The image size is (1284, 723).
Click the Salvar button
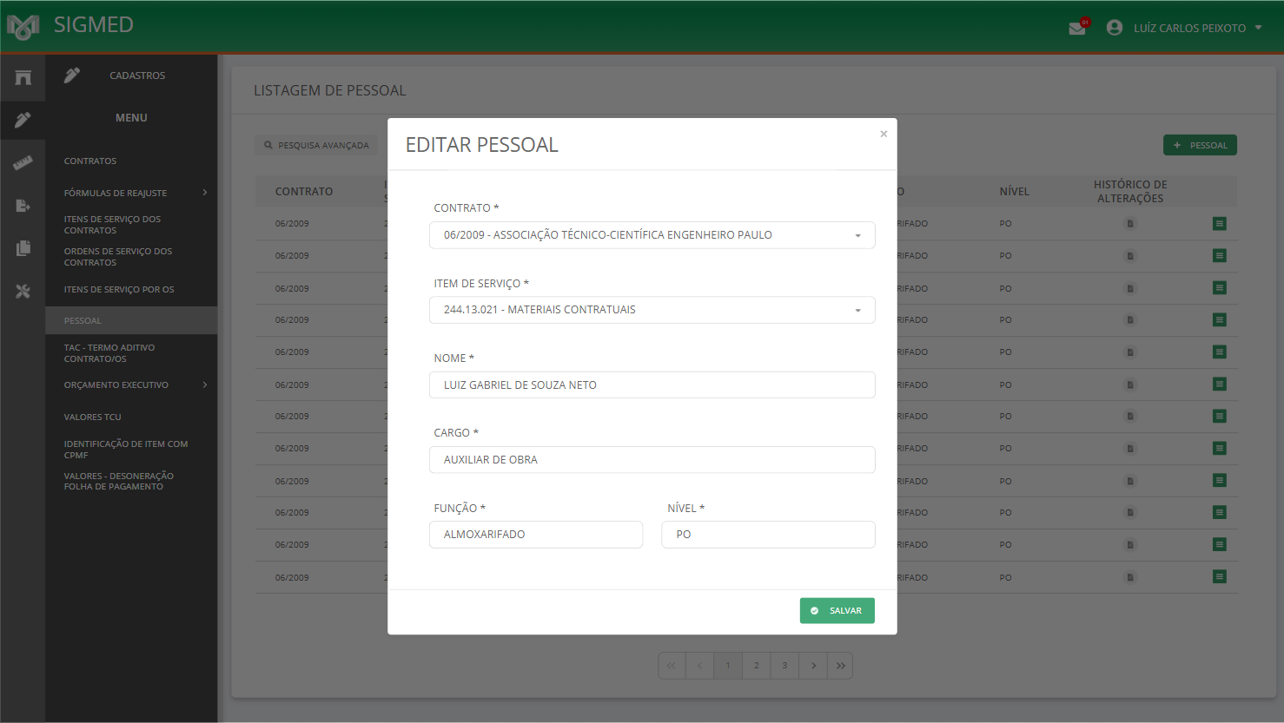point(837,611)
